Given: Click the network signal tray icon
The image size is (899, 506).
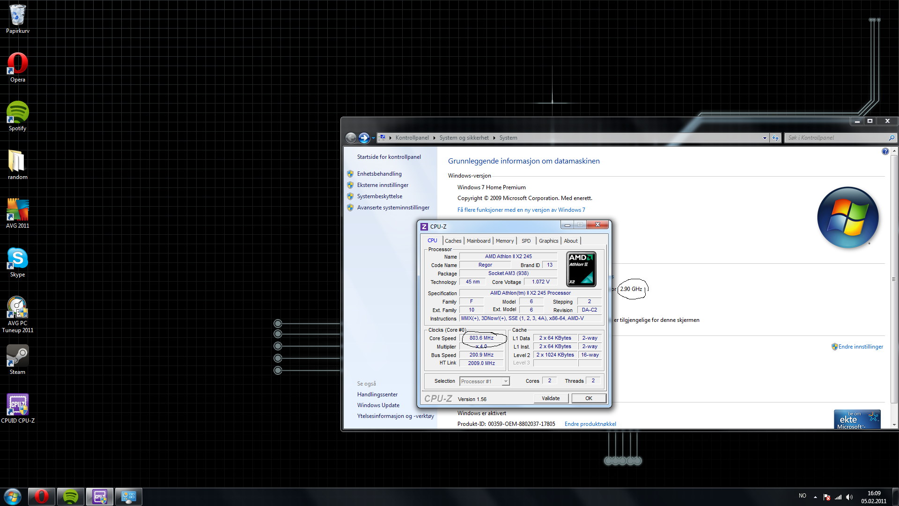Looking at the screenshot, I should click(838, 497).
